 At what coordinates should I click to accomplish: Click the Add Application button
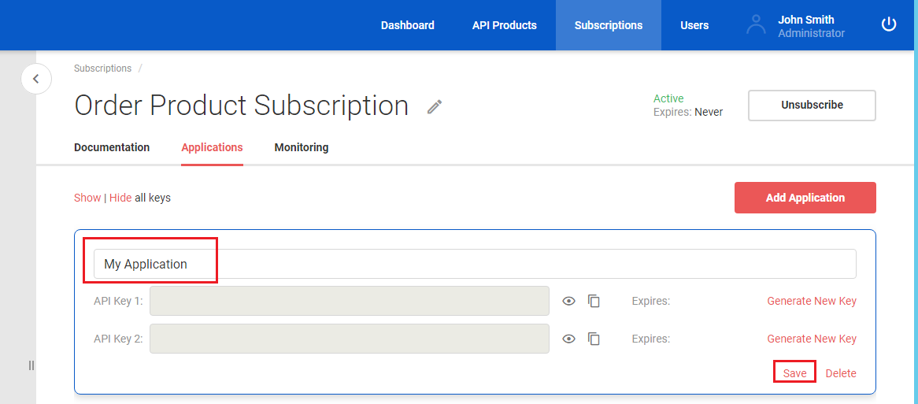point(805,198)
